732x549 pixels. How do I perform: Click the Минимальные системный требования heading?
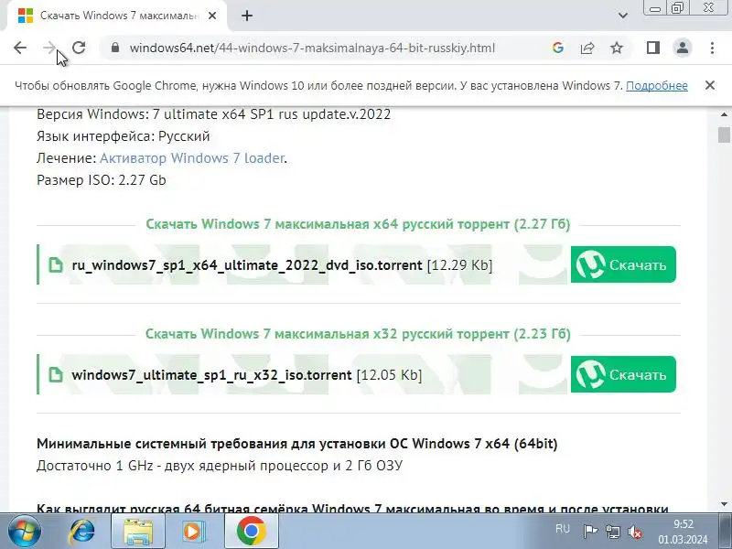click(296, 444)
